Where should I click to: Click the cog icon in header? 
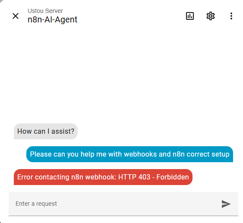[x=211, y=16]
